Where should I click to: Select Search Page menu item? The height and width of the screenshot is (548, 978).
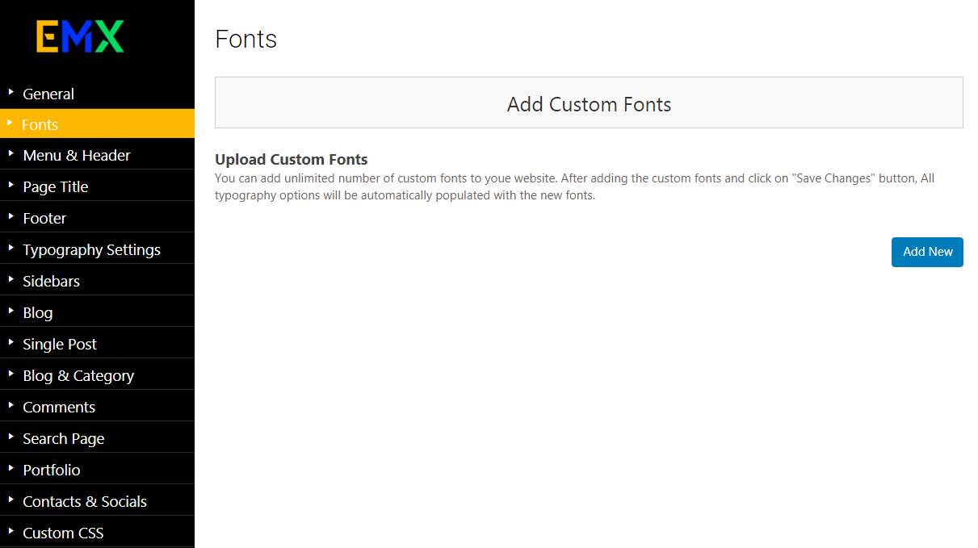coord(64,438)
